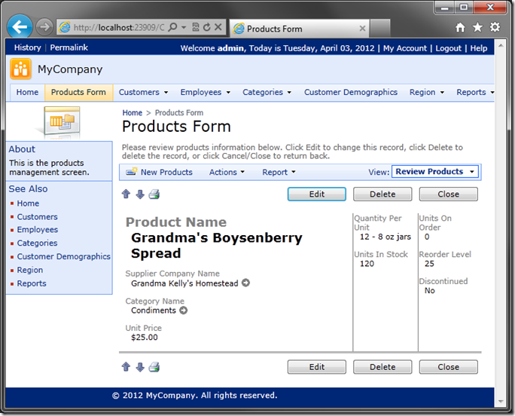
Task: Click the History link in top bar
Action: click(x=28, y=47)
